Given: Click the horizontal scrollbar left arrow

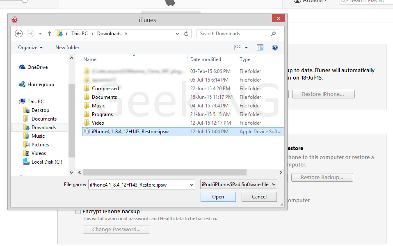Looking at the screenshot, I should pos(80,172).
